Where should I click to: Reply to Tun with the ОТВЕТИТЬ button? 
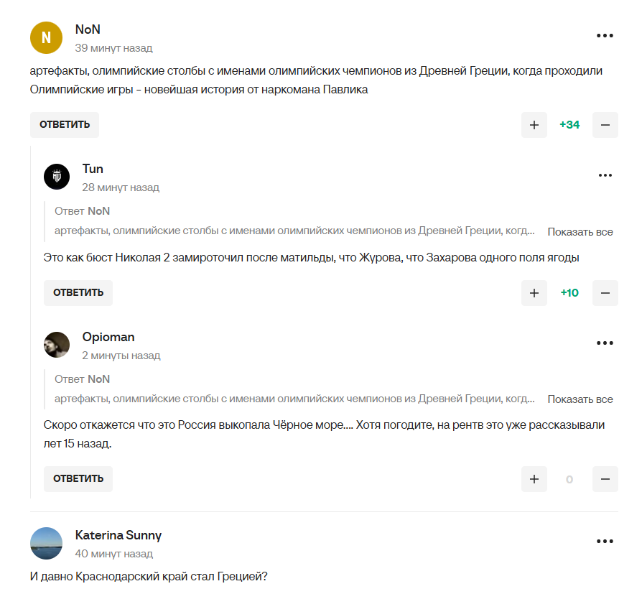[x=78, y=292]
